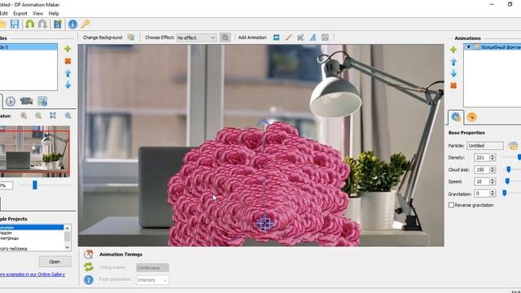Select the gear base properties tab
Image resolution: width=521 pixels, height=293 pixels.
point(456,117)
